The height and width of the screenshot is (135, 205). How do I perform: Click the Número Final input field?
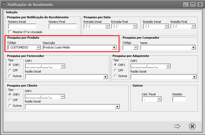[x=63, y=26]
